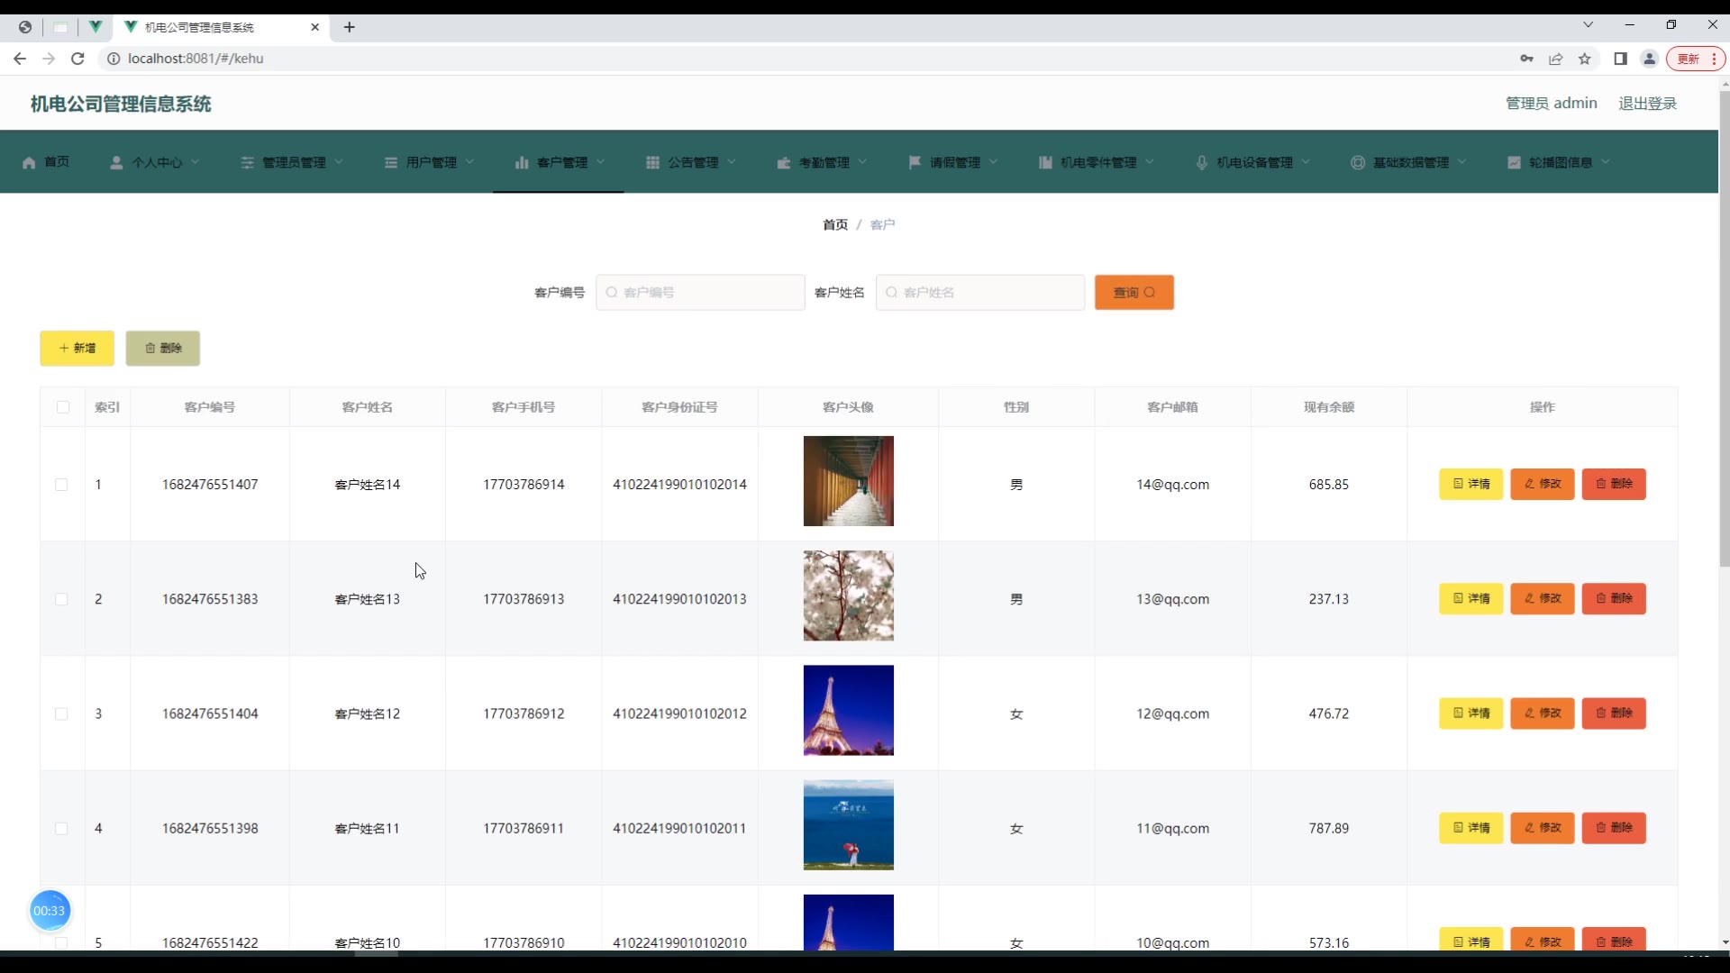The height and width of the screenshot is (973, 1730).
Task: Click the 客户编号 search input field
Action: [x=700, y=293]
